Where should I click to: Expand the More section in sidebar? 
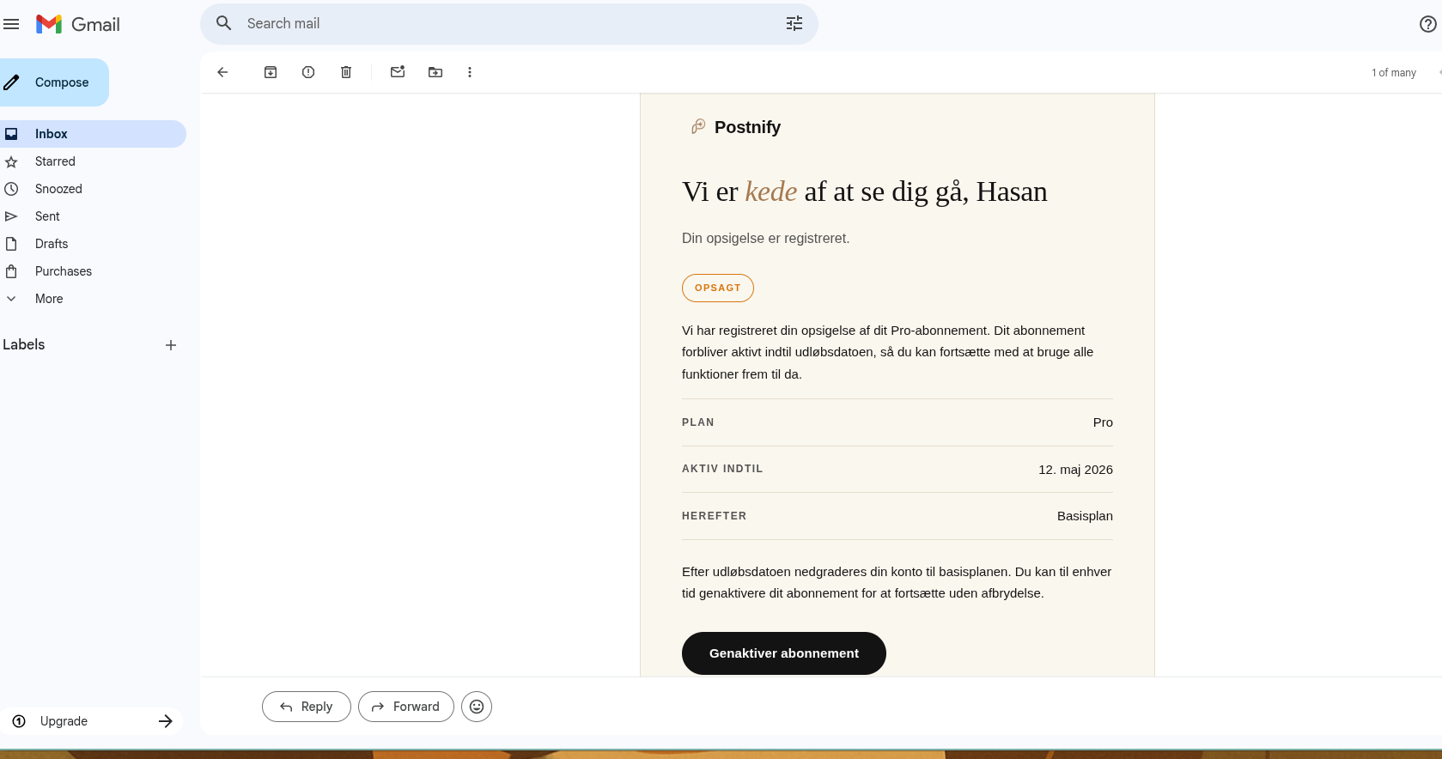pos(49,299)
